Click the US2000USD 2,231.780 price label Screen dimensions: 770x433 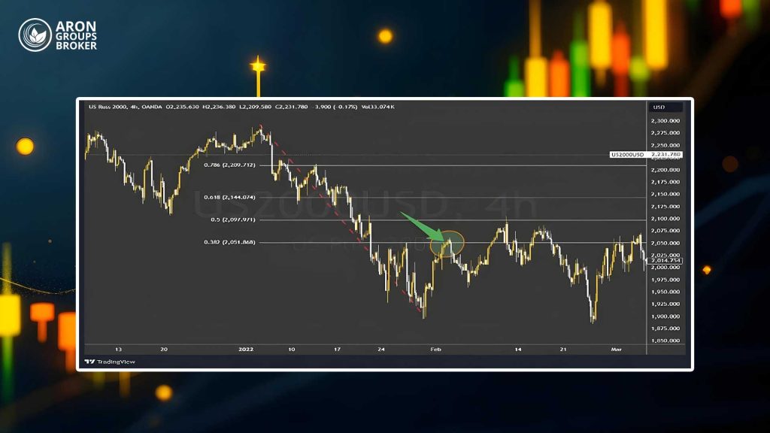click(x=646, y=155)
